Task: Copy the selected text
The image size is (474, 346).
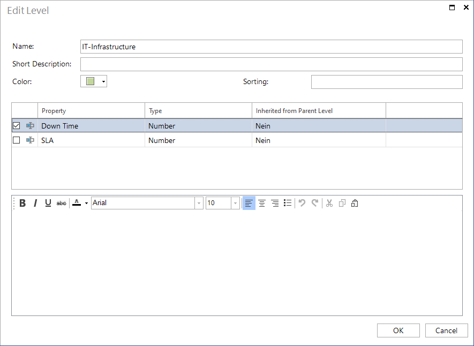Action: 342,203
